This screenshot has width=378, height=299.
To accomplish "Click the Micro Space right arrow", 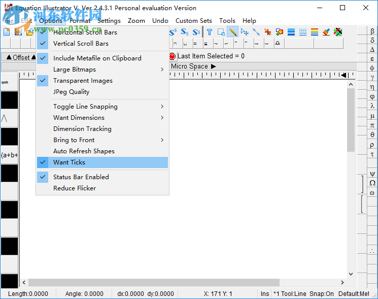I will tap(213, 67).
